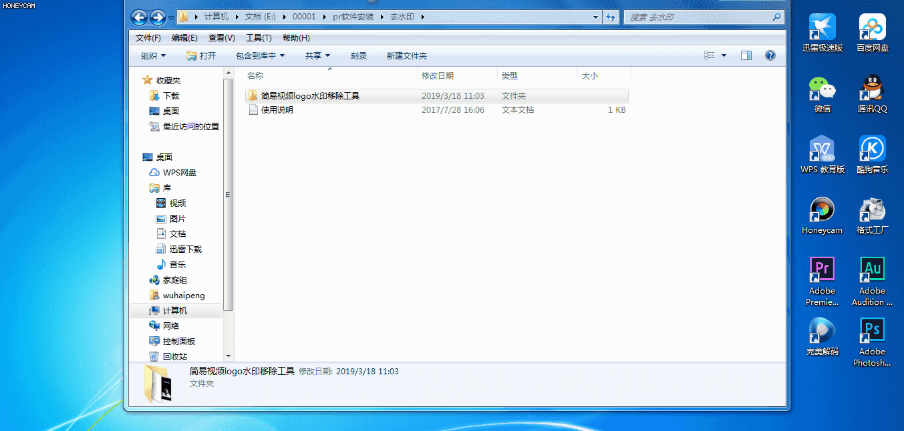The height and width of the screenshot is (431, 904).
Task: Select 库 in navigation pane
Action: (160, 187)
